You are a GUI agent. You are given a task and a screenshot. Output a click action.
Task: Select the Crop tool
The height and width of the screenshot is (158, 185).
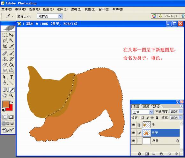(4, 46)
